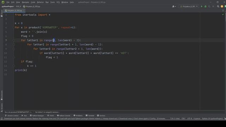The image size is (226, 127).
Task: Click green checkmark inspection indicator in editor
Action: pyautogui.click(x=223, y=14)
